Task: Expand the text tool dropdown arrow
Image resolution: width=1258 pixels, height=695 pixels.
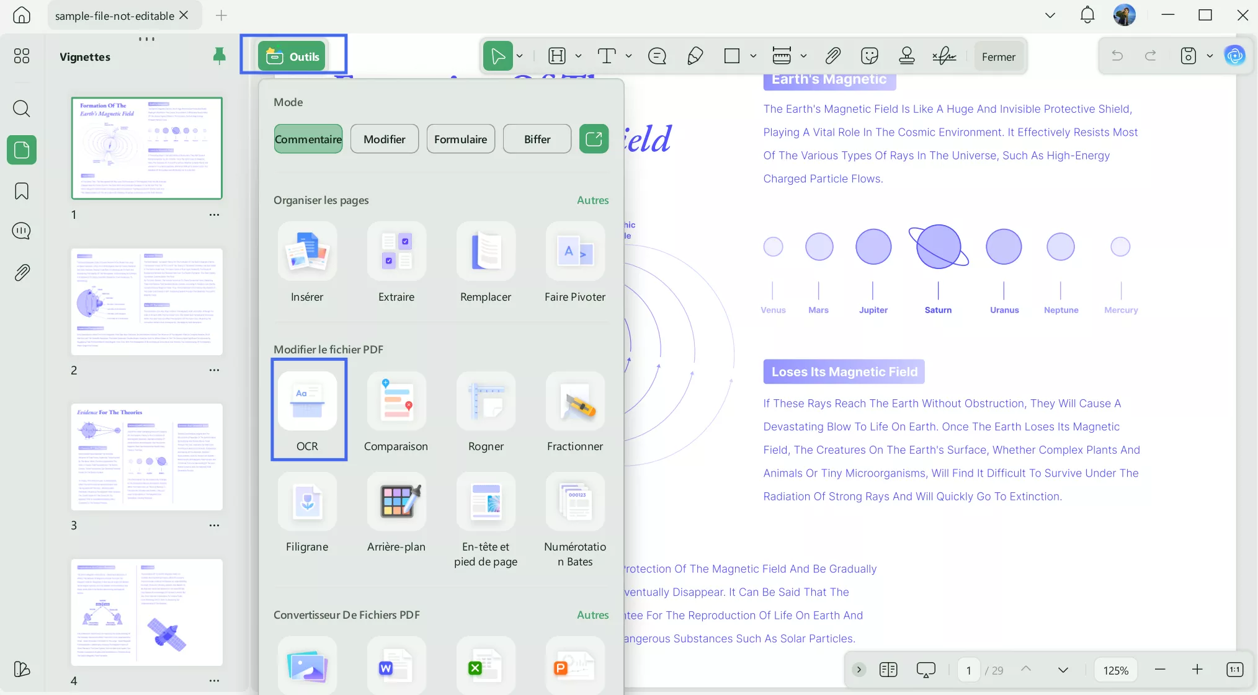Action: click(628, 56)
